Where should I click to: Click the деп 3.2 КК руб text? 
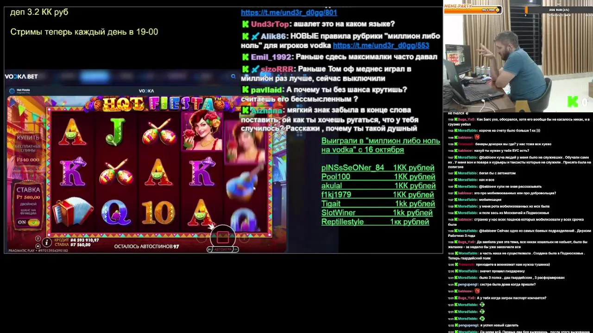click(39, 12)
